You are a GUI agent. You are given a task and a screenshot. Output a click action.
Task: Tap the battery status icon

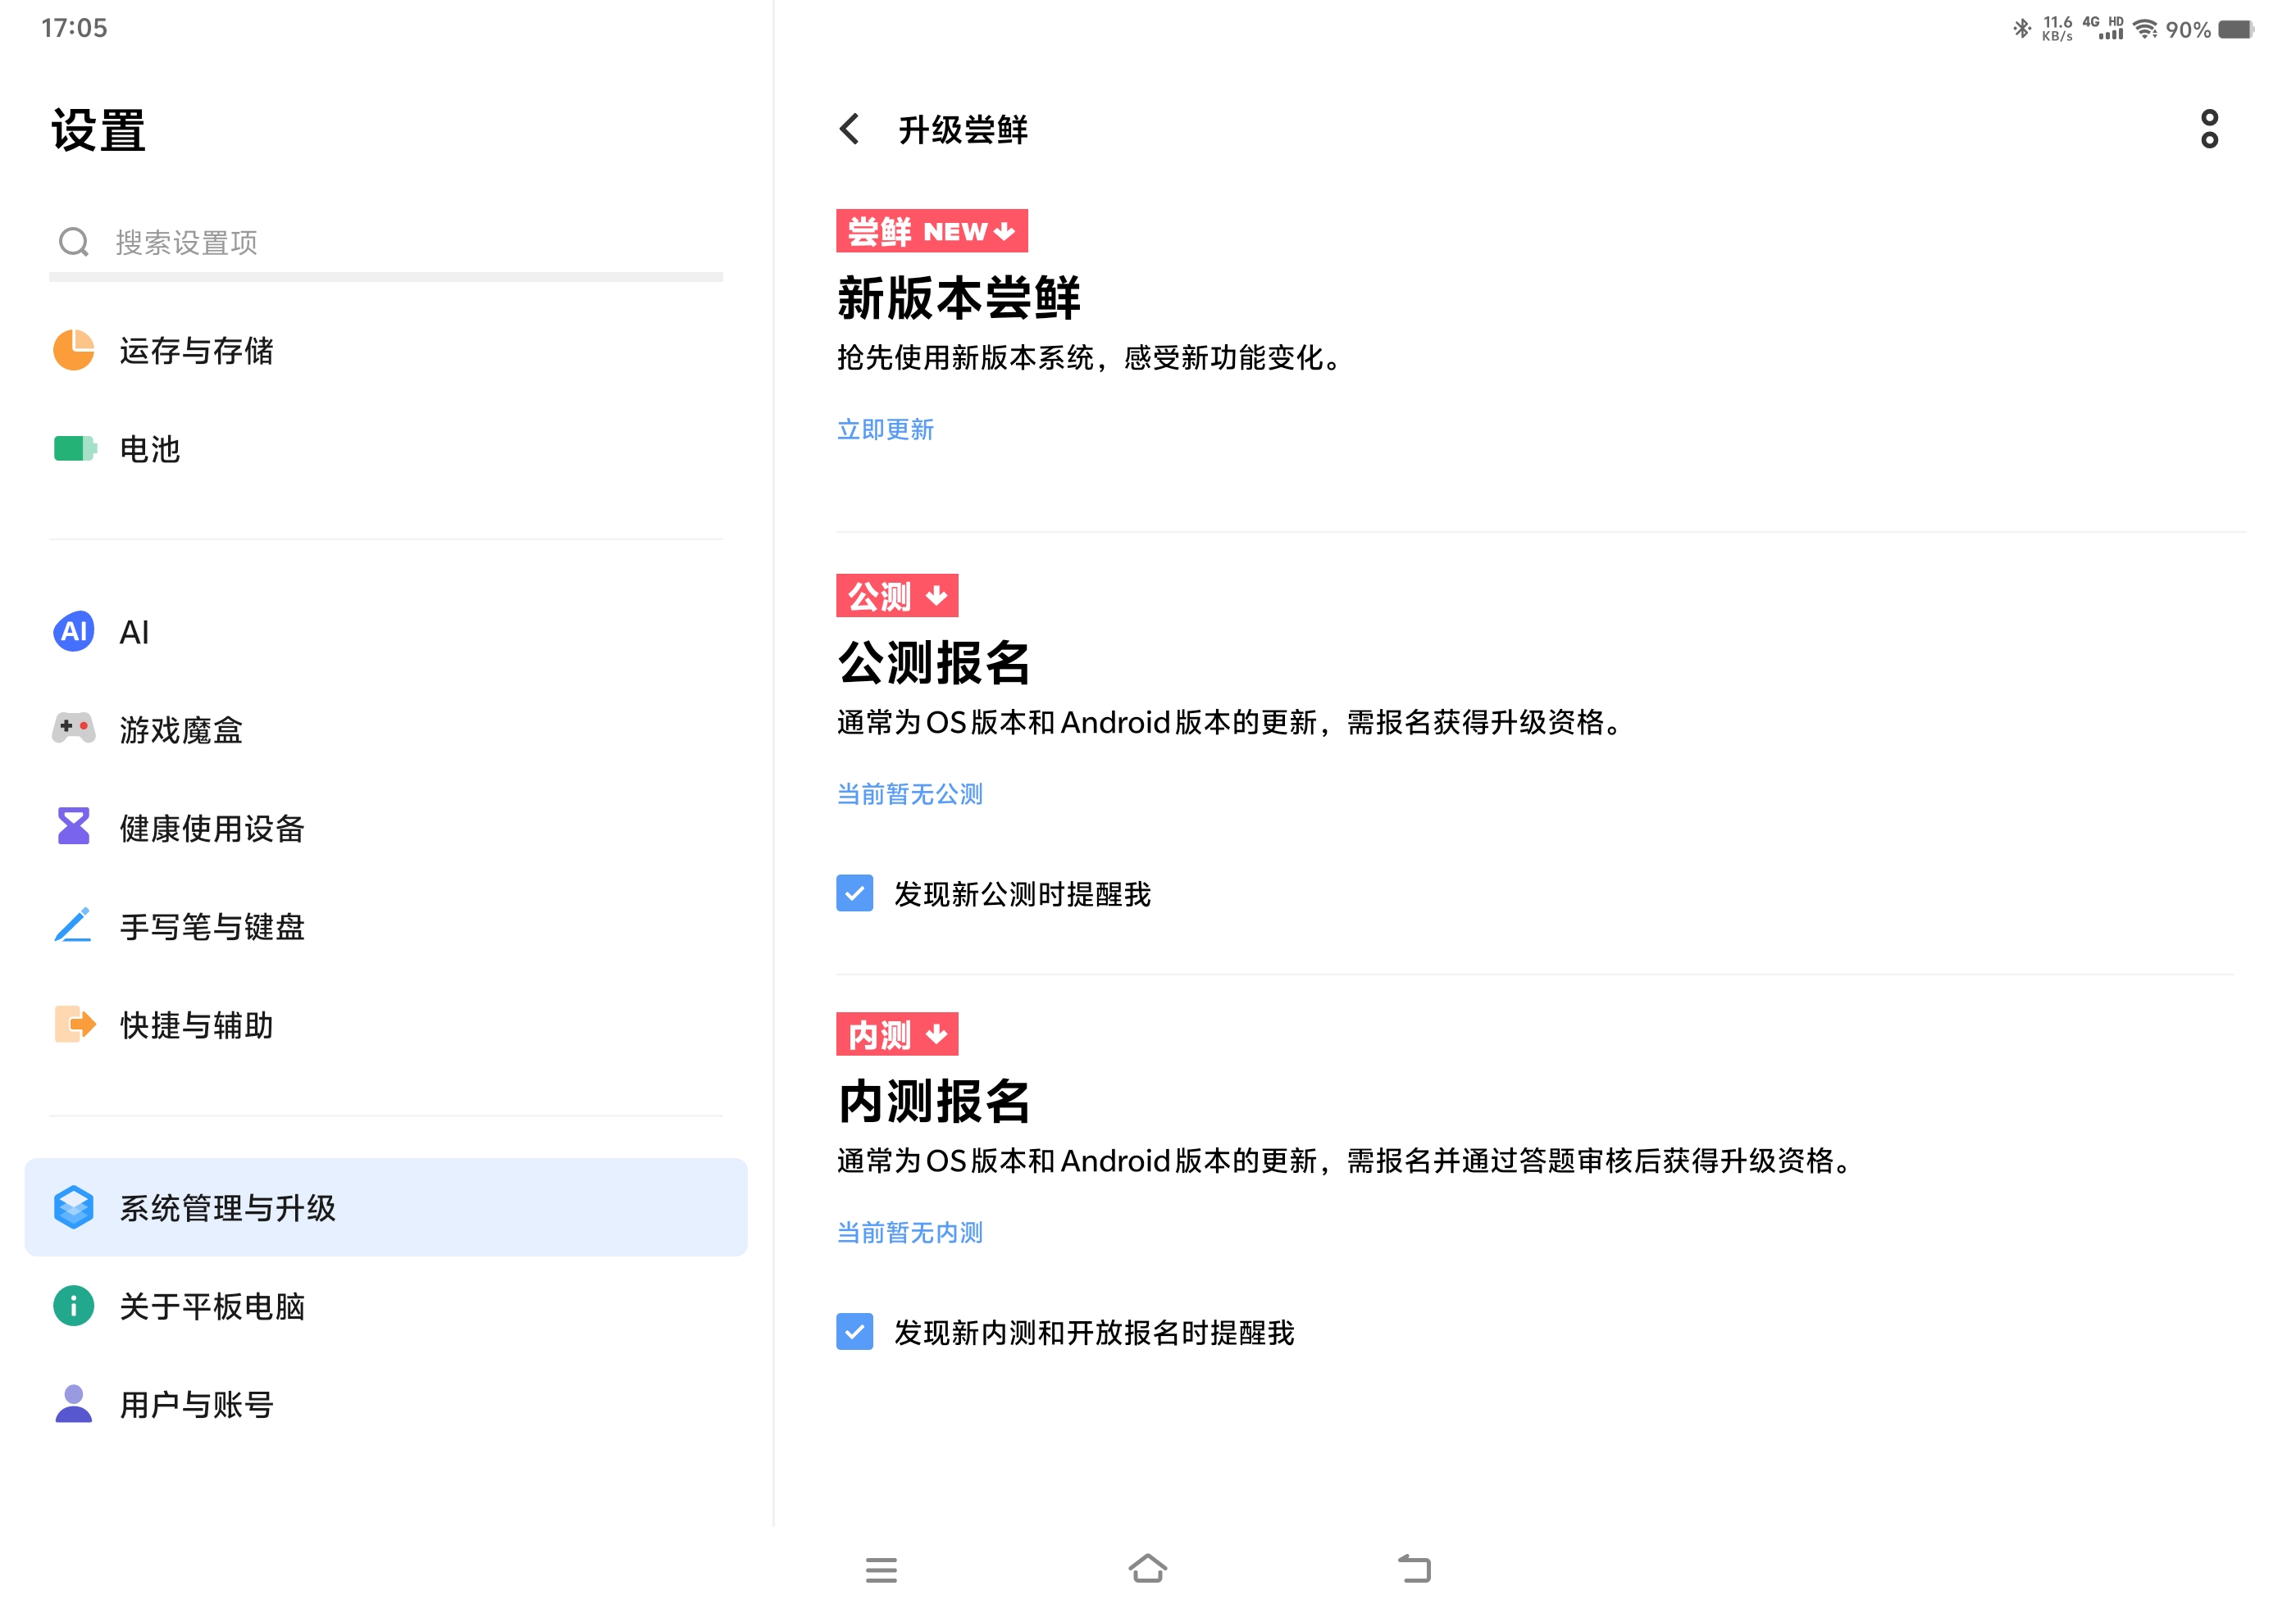2236,29
